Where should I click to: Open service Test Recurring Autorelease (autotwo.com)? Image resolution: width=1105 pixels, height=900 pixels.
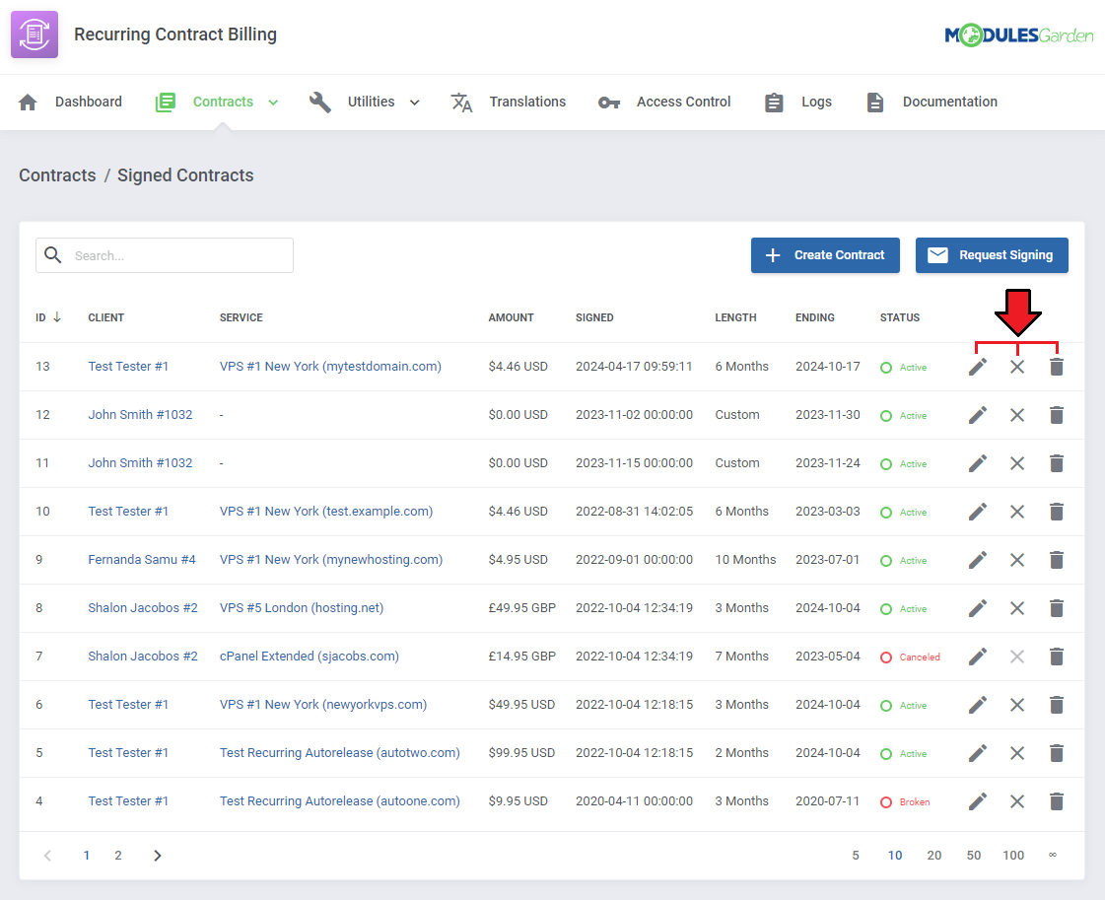tap(340, 753)
